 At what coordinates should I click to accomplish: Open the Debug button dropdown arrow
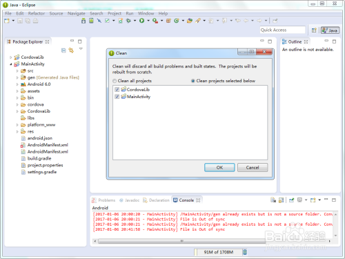click(135, 21)
